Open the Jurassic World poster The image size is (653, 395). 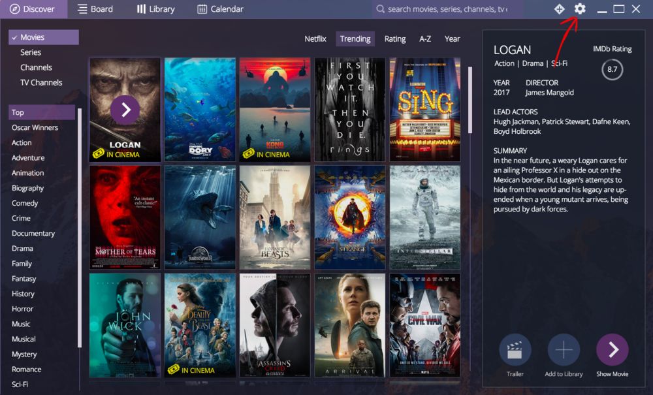click(x=200, y=217)
